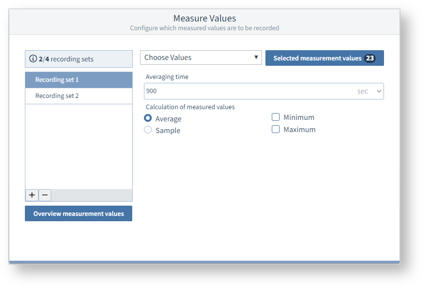The image size is (424, 288).
Task: Click the info icon beside recording sets count
Action: [x=33, y=59]
